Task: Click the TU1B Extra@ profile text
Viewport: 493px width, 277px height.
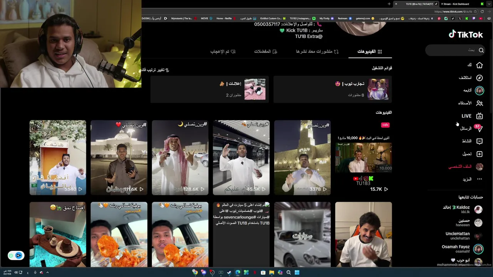Action: click(x=309, y=37)
